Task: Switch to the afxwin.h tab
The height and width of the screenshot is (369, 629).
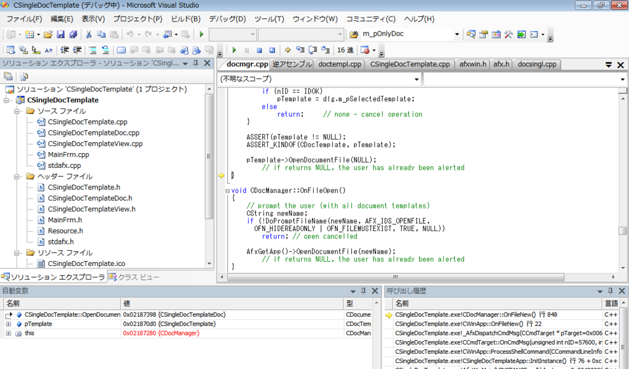Action: [x=472, y=64]
